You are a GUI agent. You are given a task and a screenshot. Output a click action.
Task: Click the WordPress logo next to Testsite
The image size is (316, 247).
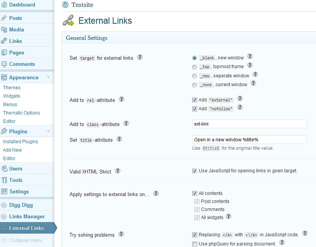click(x=65, y=5)
